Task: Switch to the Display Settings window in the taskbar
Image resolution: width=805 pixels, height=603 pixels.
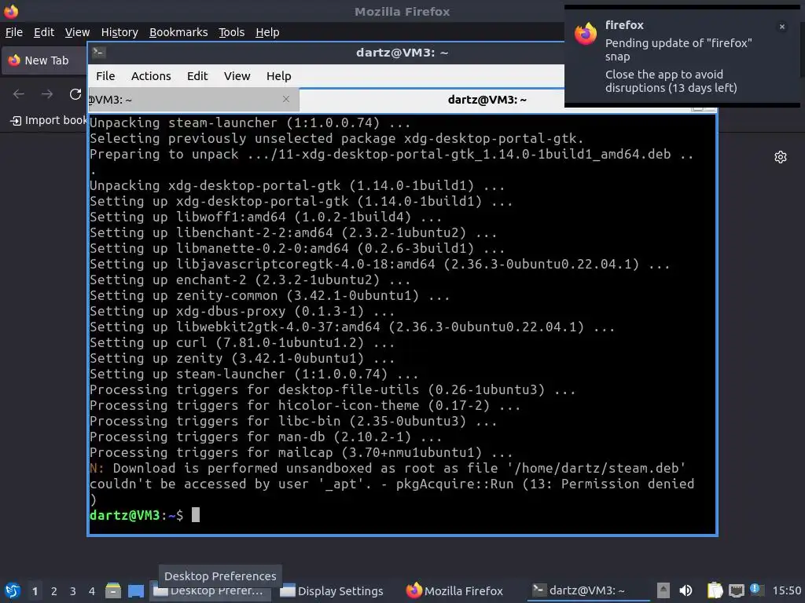Action: (333, 591)
